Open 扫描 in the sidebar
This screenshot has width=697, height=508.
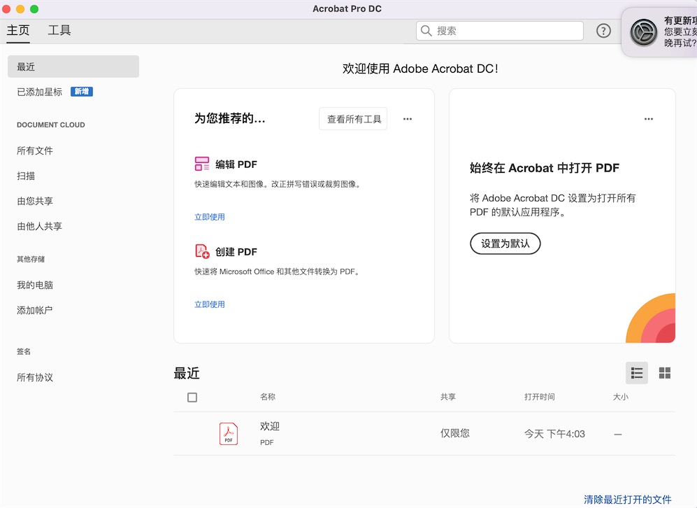pos(26,176)
